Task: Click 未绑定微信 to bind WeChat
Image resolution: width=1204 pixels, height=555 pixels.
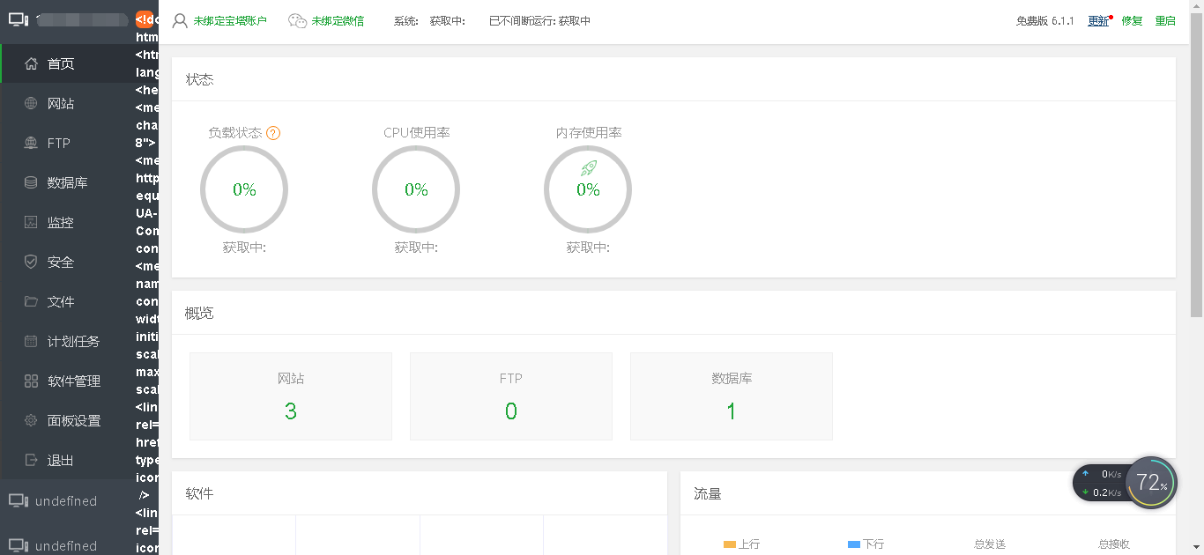Action: pyautogui.click(x=338, y=20)
